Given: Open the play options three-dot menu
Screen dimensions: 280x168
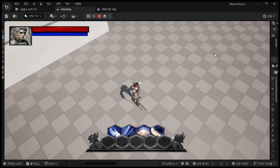Looking at the screenshot, I should point(110,16).
